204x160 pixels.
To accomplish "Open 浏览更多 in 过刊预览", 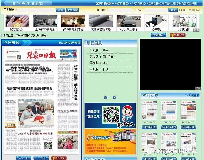I will pos(192,96).
